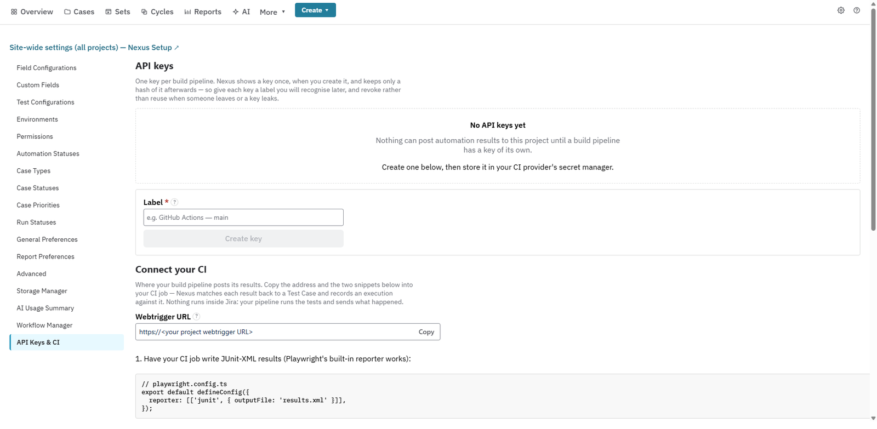Focus the Label input field

coord(243,218)
